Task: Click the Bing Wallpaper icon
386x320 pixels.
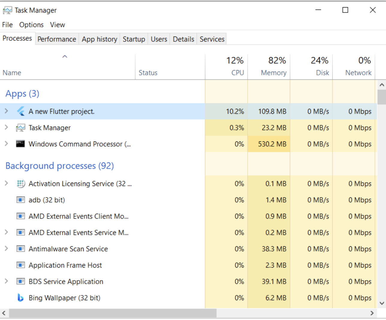Action: [x=21, y=298]
